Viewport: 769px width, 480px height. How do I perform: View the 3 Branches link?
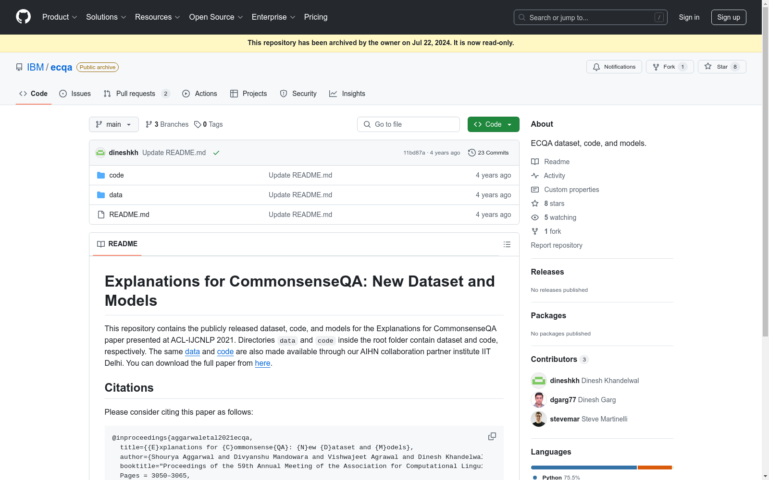(167, 124)
